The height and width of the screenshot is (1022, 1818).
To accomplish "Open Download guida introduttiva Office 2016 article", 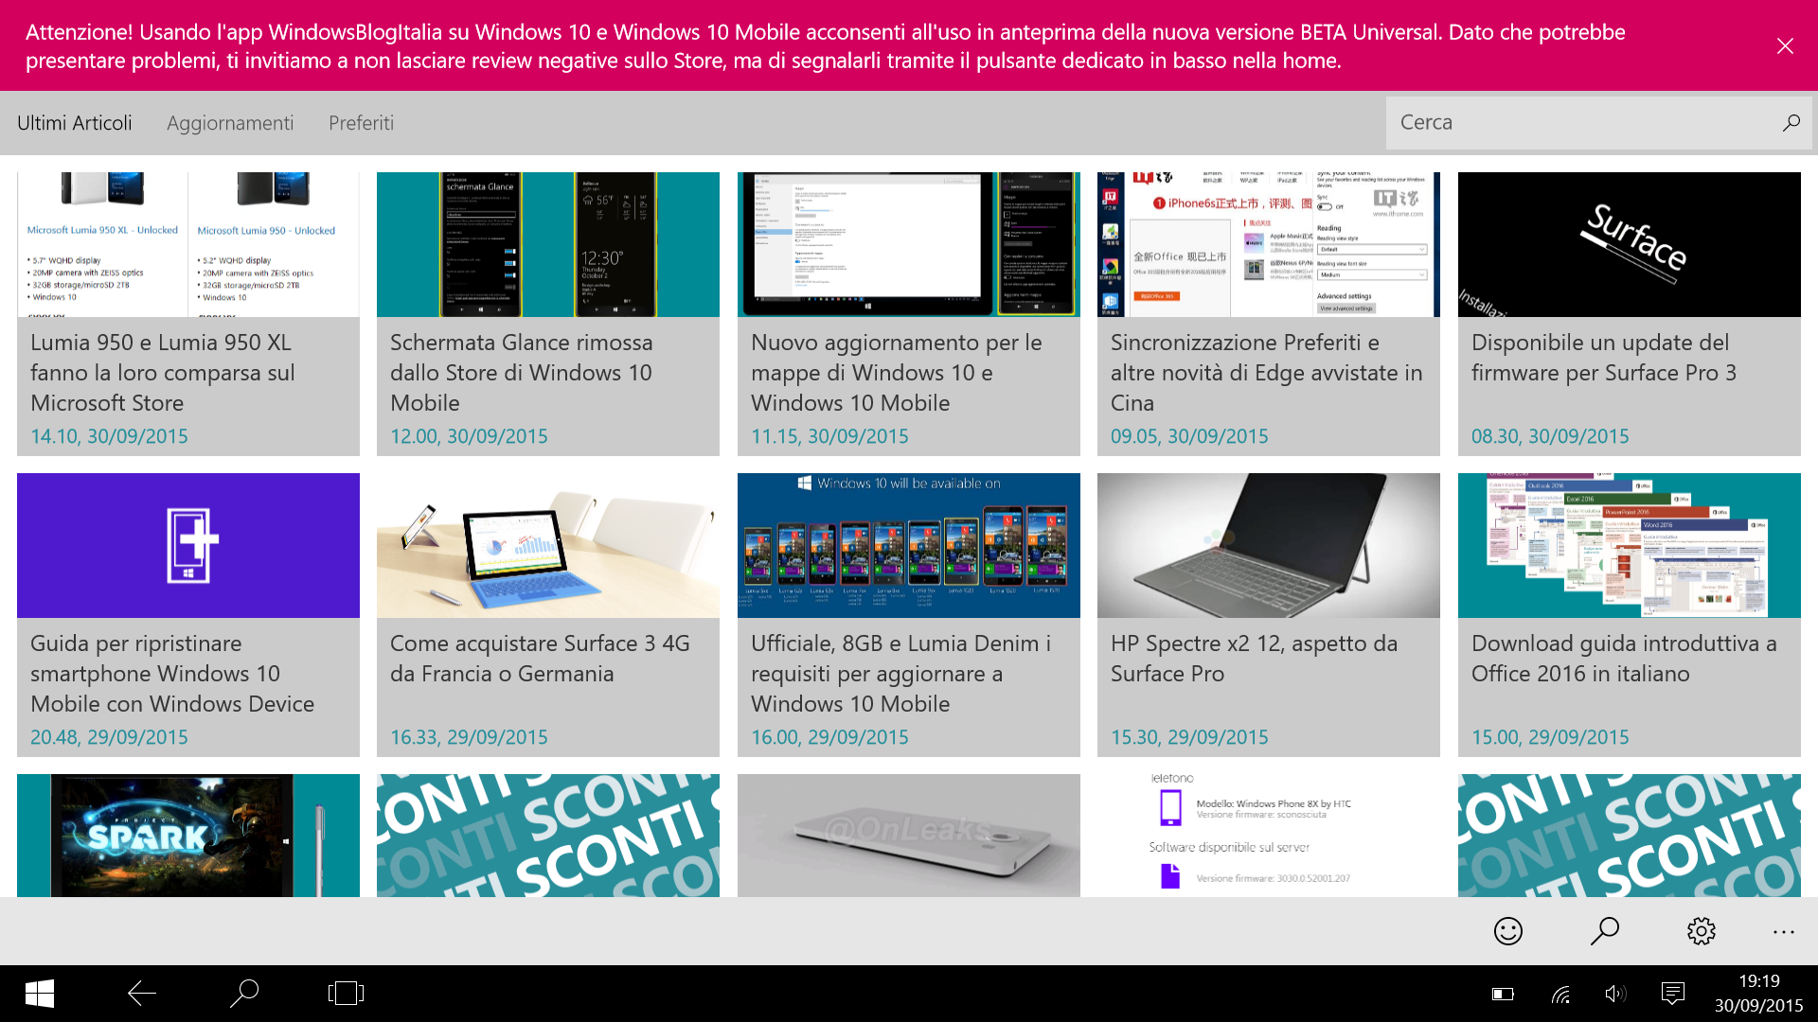I will tap(1625, 659).
